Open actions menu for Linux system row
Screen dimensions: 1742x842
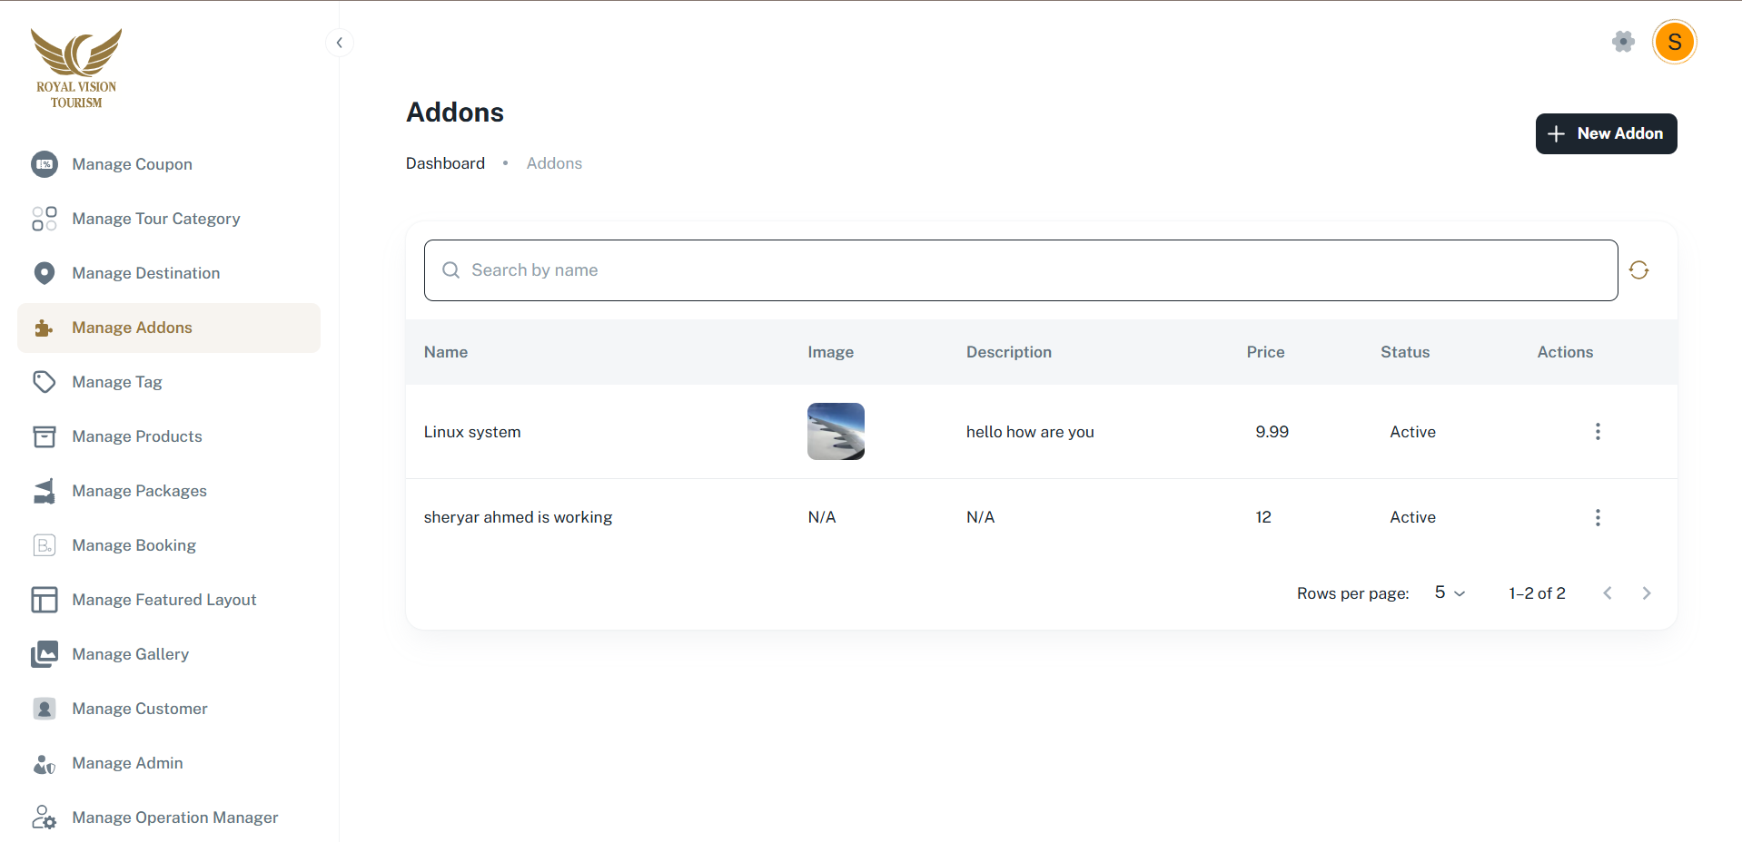(1598, 432)
